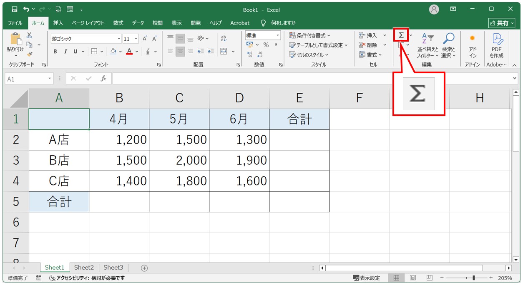Viewport: 523px width, 285px height.
Task: Apply percent style format
Action: pos(266,45)
